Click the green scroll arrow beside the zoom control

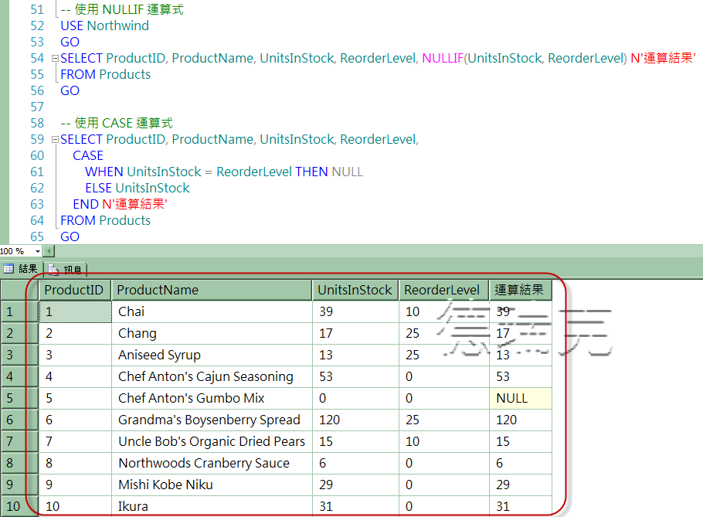tap(49, 250)
